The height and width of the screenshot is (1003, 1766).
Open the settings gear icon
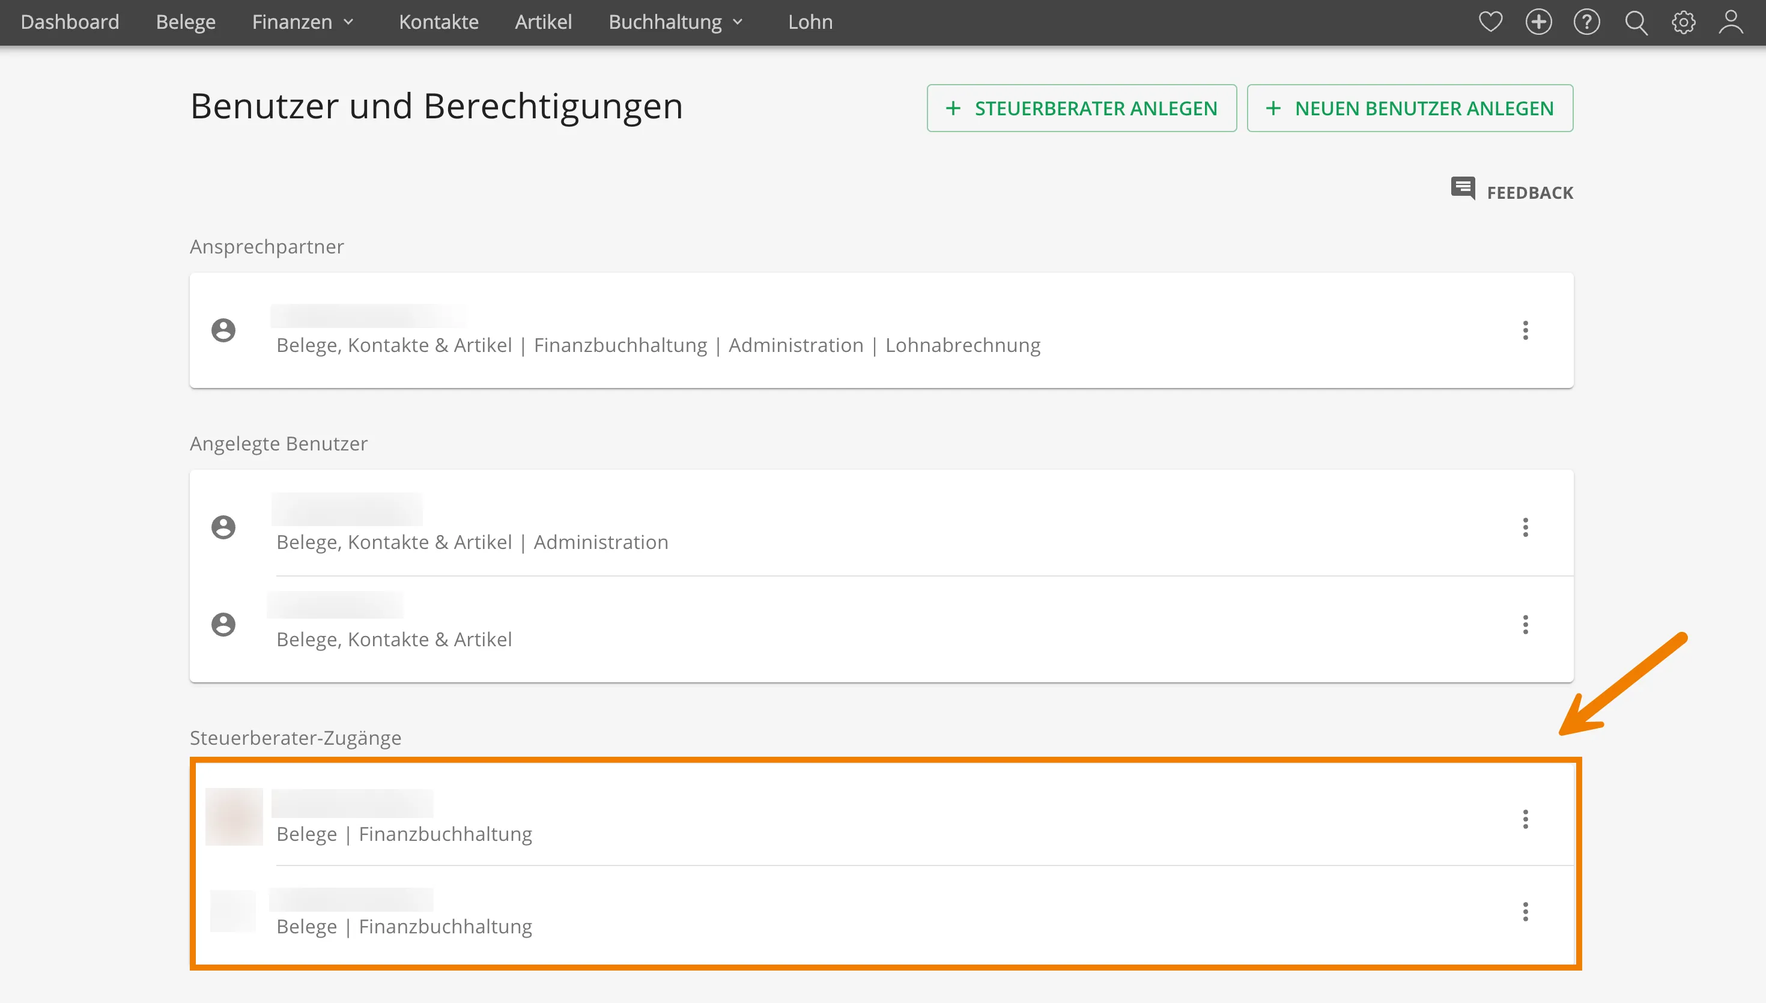coord(1683,22)
